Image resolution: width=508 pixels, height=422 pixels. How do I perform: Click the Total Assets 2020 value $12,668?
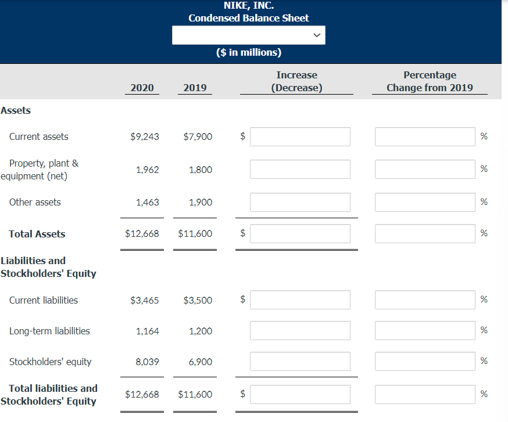142,234
